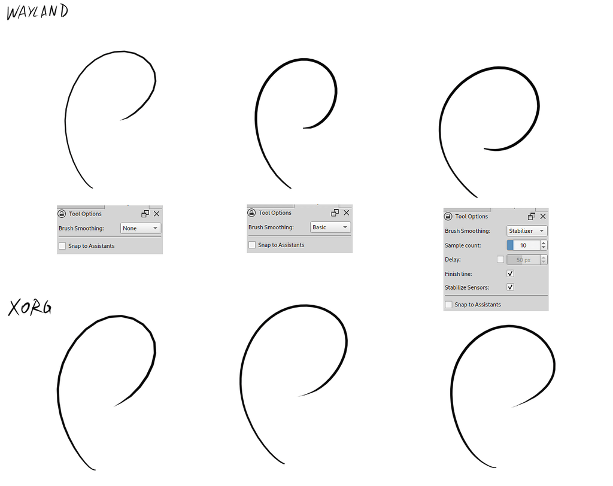The height and width of the screenshot is (486, 613).
Task: Click the lock icon on the Stabilizer panel
Action: [x=447, y=216]
